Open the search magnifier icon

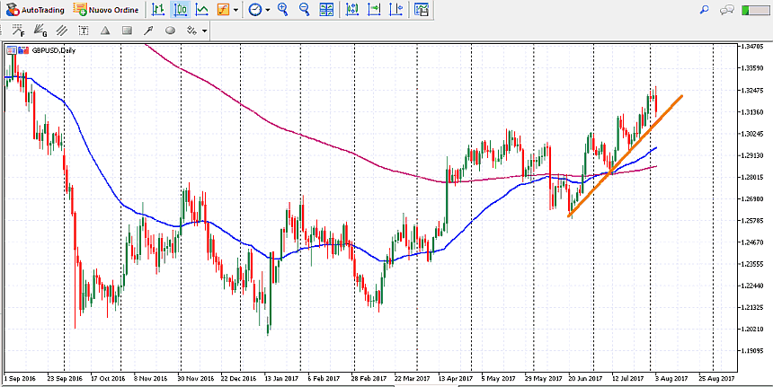(x=704, y=10)
